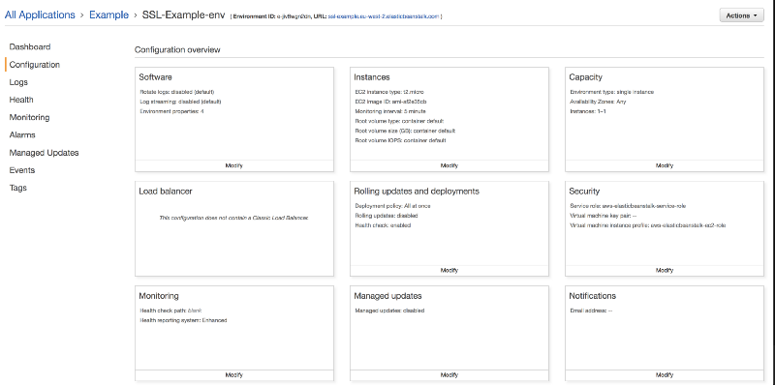Click the Health reporting system Enhanced line

(183, 320)
